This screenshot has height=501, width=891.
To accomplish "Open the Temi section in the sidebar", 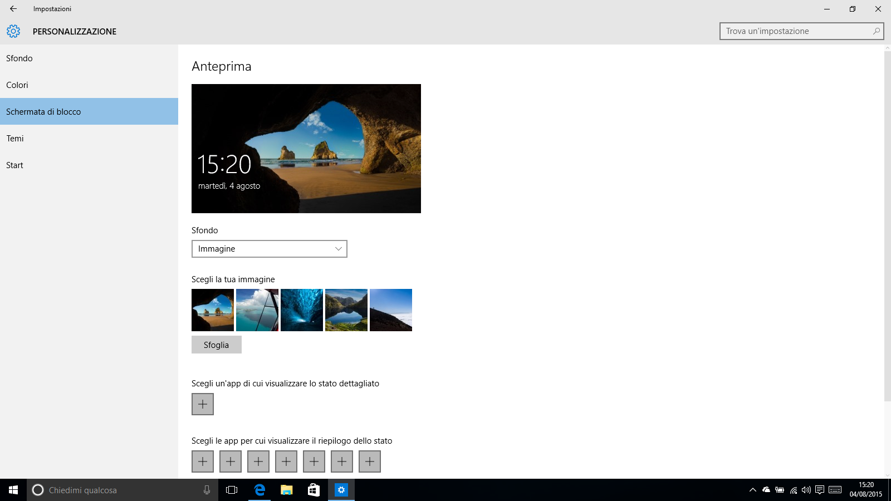I will coord(15,138).
